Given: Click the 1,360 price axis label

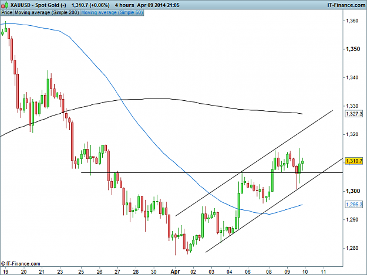Looking at the screenshot, I should click(x=352, y=21).
